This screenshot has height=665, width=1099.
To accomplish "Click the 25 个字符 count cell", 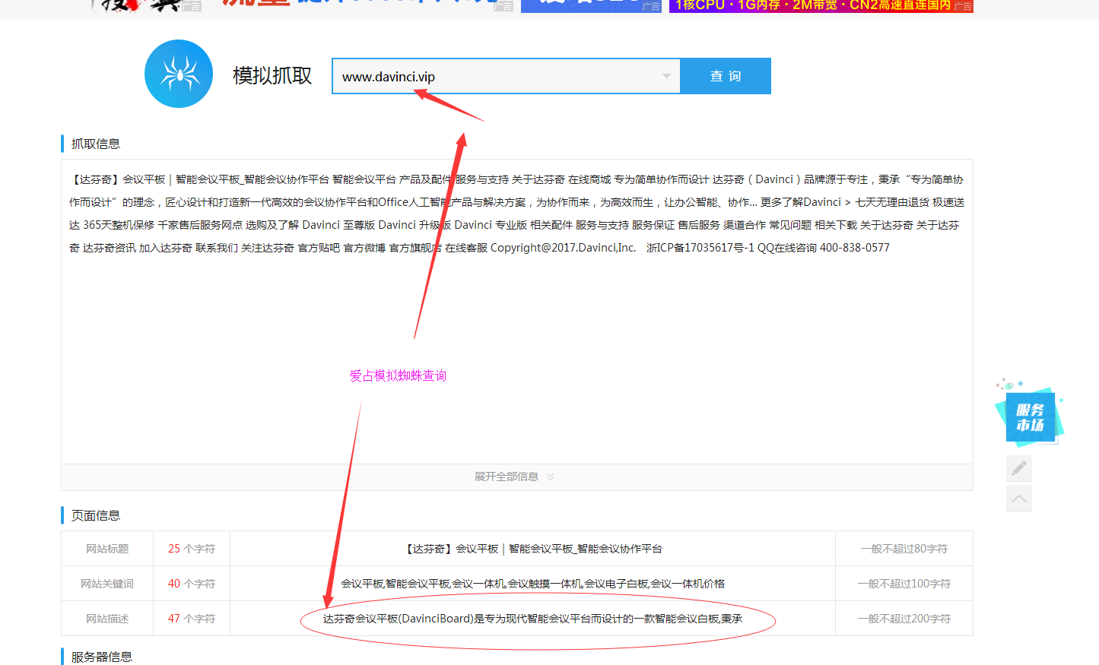I will pyautogui.click(x=192, y=549).
